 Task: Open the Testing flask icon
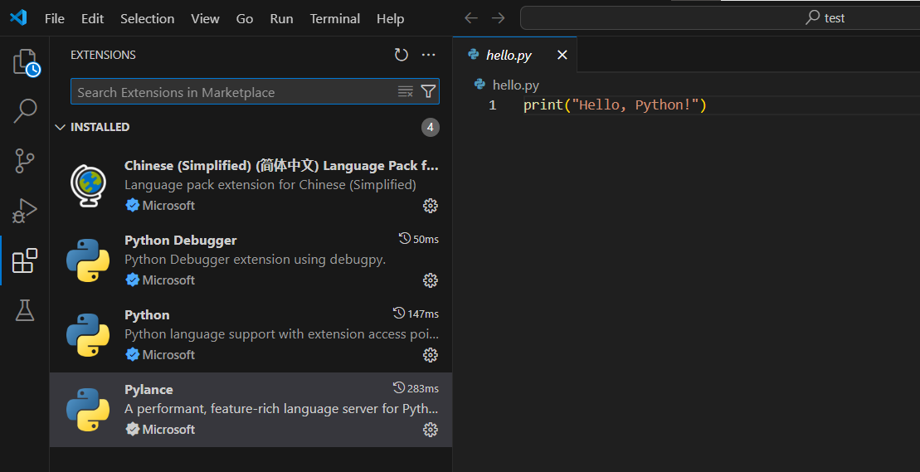25,310
